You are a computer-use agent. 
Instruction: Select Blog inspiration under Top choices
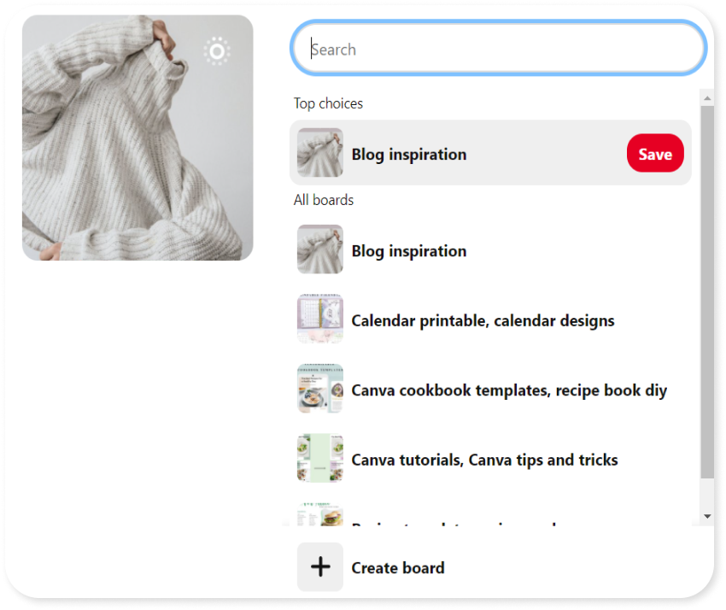coord(490,153)
